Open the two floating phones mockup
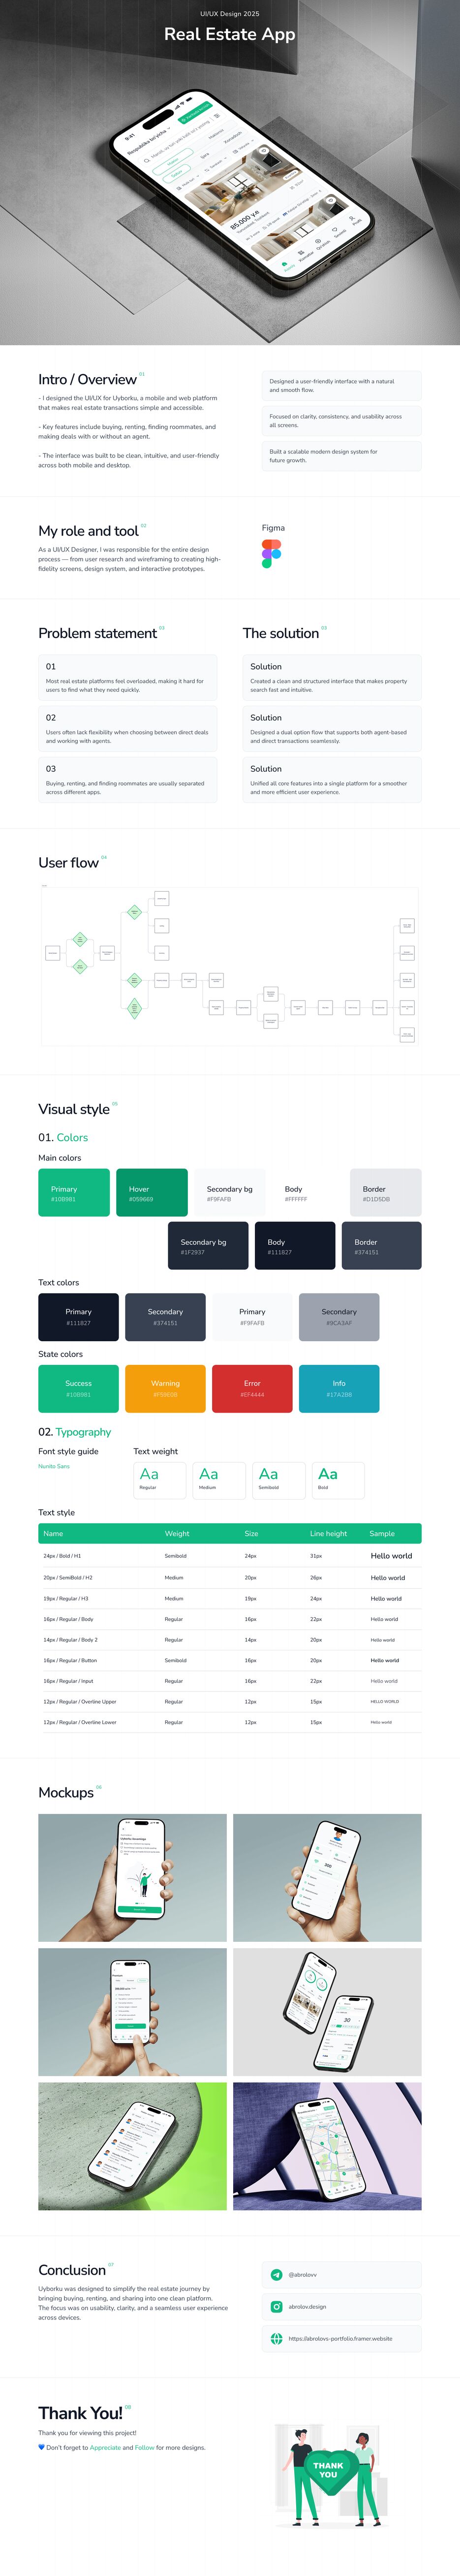Screen dimensions: 460x2576 (x=327, y=2012)
